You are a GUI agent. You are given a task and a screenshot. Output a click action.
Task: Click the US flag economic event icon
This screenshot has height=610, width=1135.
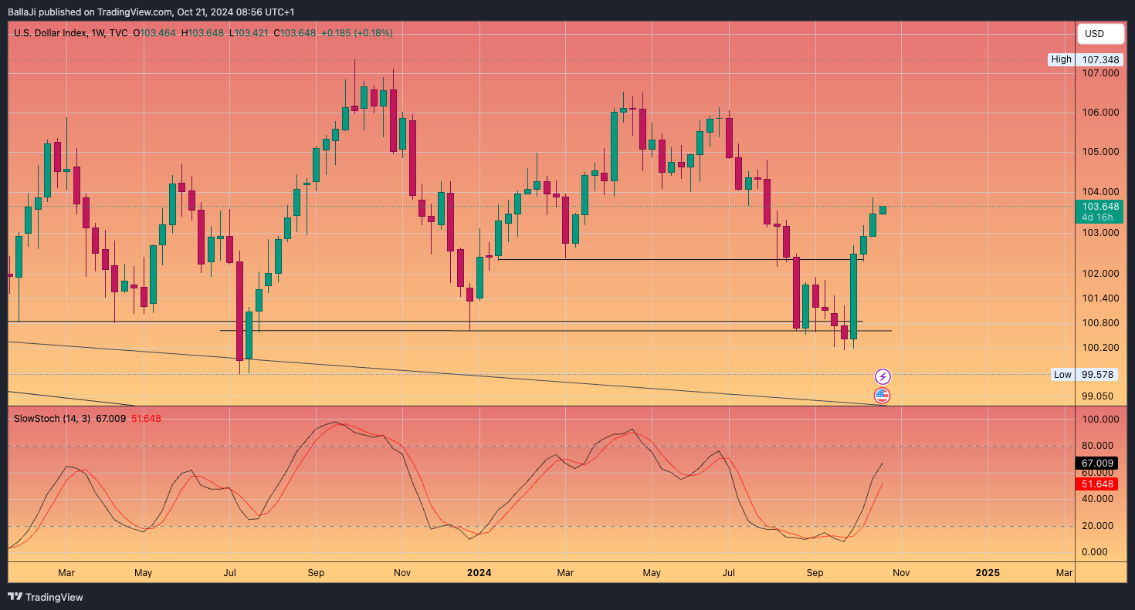coord(882,396)
